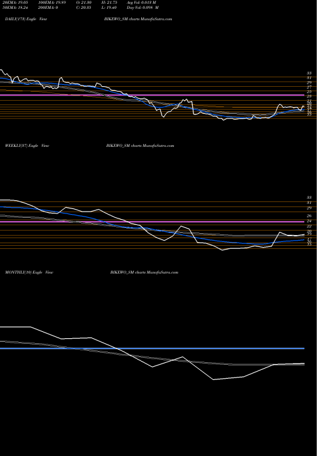Click the WEEKLY Eagle View heading

pos(27,146)
